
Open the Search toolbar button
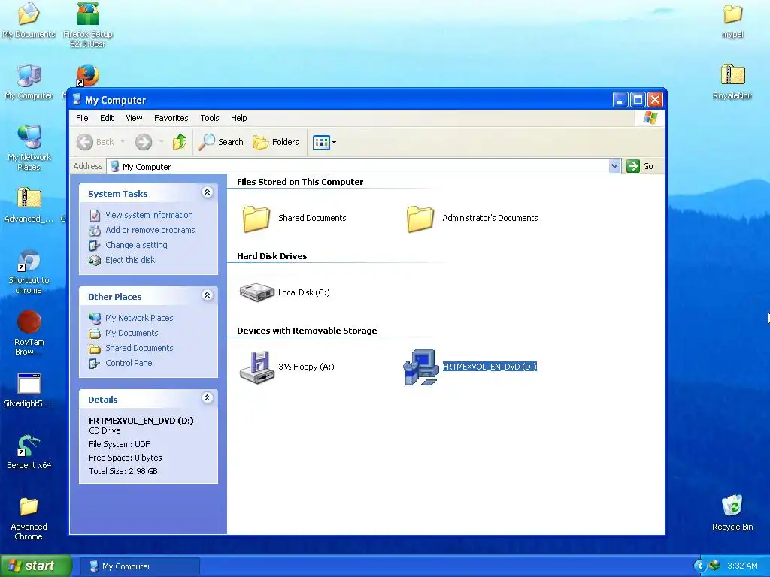pos(221,142)
